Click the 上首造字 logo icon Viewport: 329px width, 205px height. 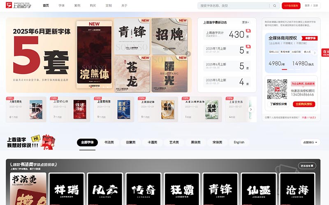pyautogui.click(x=9, y=5)
